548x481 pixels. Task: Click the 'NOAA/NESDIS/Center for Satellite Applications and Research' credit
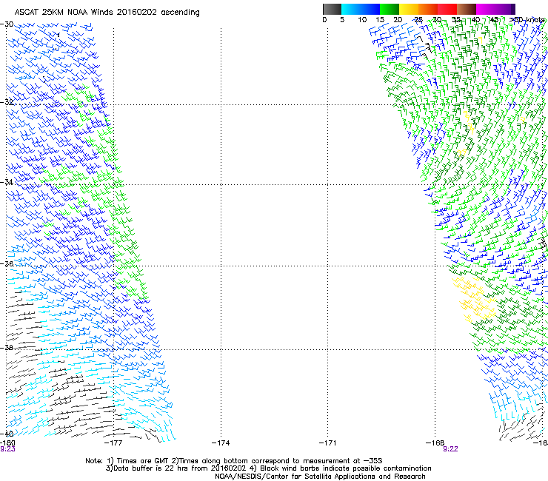(x=320, y=477)
